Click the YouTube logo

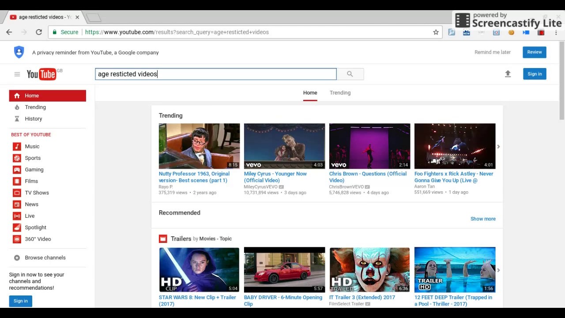click(41, 74)
